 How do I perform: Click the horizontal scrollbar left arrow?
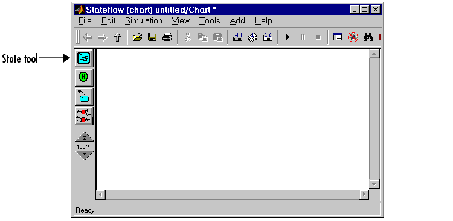(x=101, y=195)
